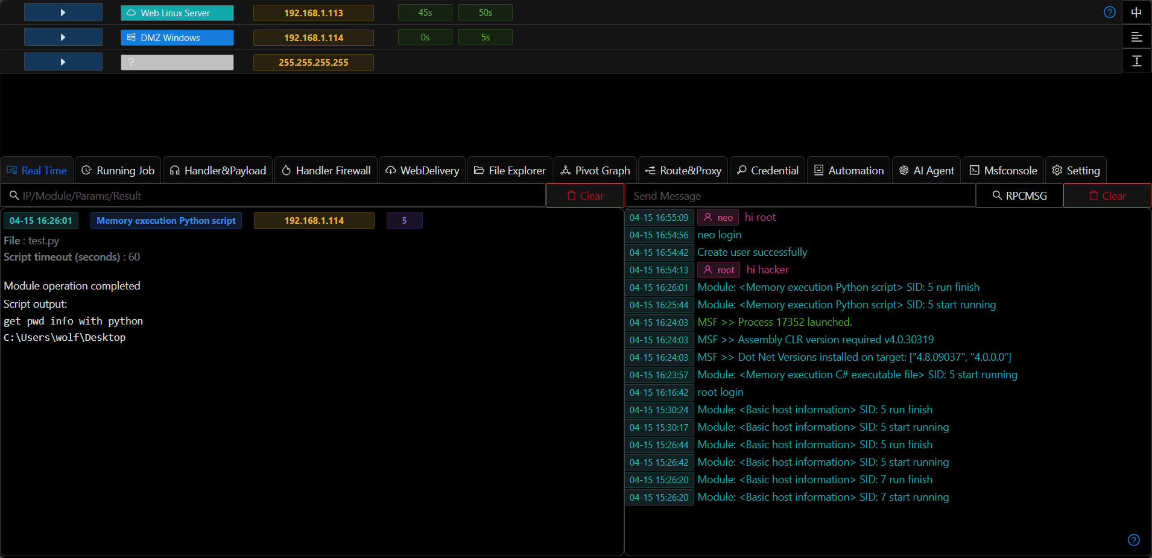The height and width of the screenshot is (558, 1152).
Task: Click the RPCMSG search button
Action: 1019,196
